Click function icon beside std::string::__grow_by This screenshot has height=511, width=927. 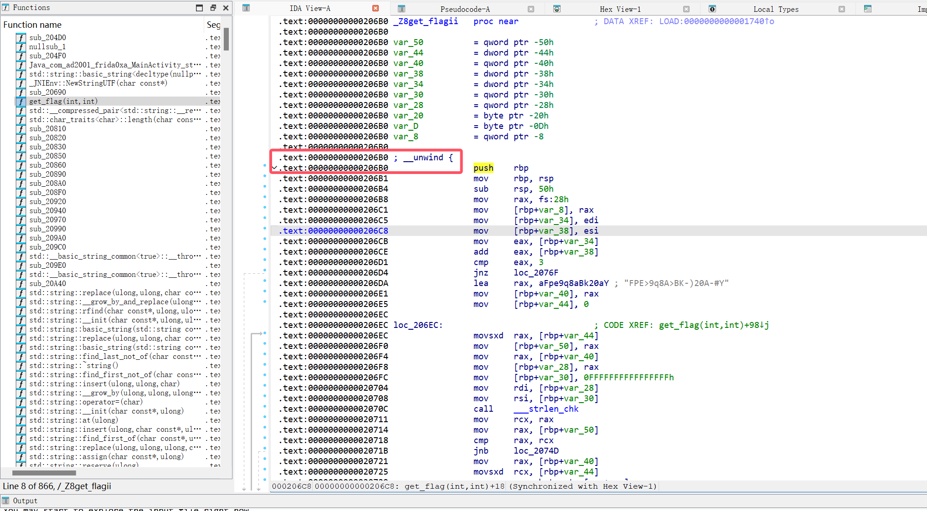21,393
